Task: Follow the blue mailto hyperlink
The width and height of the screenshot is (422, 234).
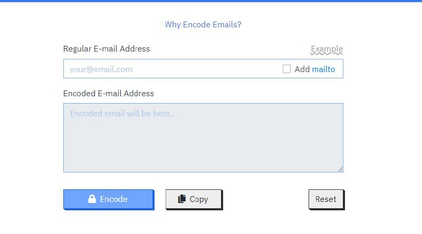Action: 323,69
